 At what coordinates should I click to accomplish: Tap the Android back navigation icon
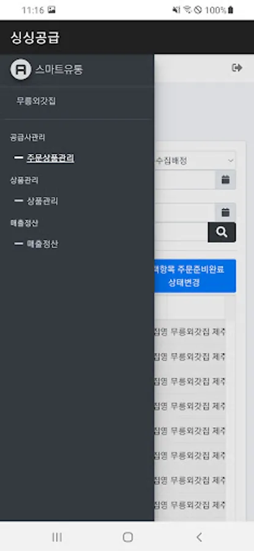[x=199, y=537]
